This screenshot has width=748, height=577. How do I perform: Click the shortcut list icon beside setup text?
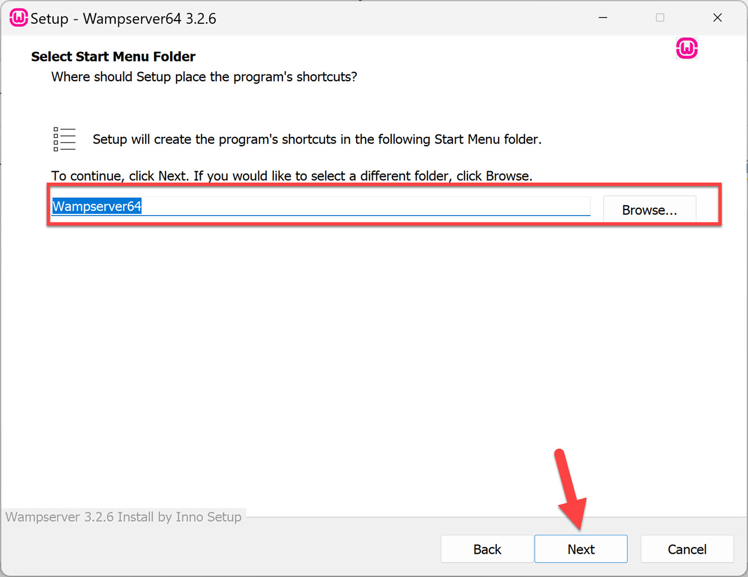point(64,139)
